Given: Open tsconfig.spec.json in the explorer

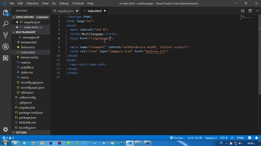Looking at the screenshot, I should point(31,88).
